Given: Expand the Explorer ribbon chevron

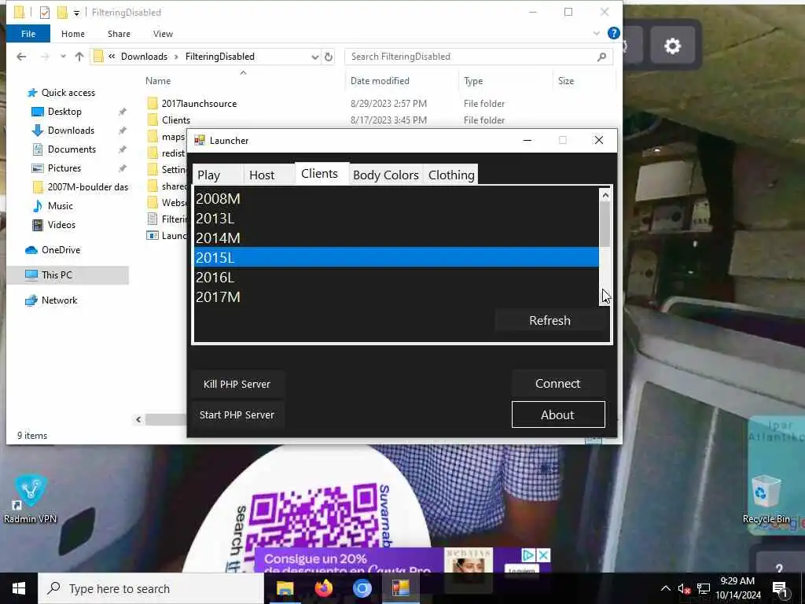Looking at the screenshot, I should coord(597,33).
